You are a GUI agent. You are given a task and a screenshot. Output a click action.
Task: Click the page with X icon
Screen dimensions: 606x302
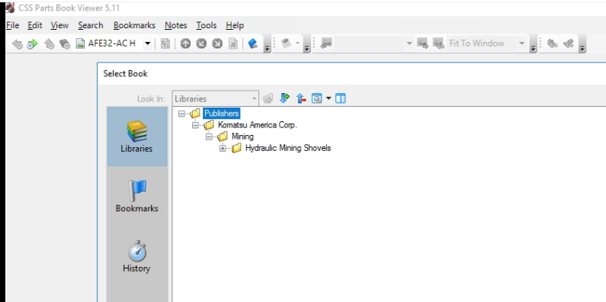coord(233,43)
